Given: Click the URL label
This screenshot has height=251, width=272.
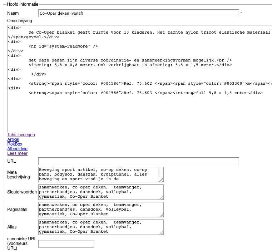Looking at the screenshot, I should 12,161.
